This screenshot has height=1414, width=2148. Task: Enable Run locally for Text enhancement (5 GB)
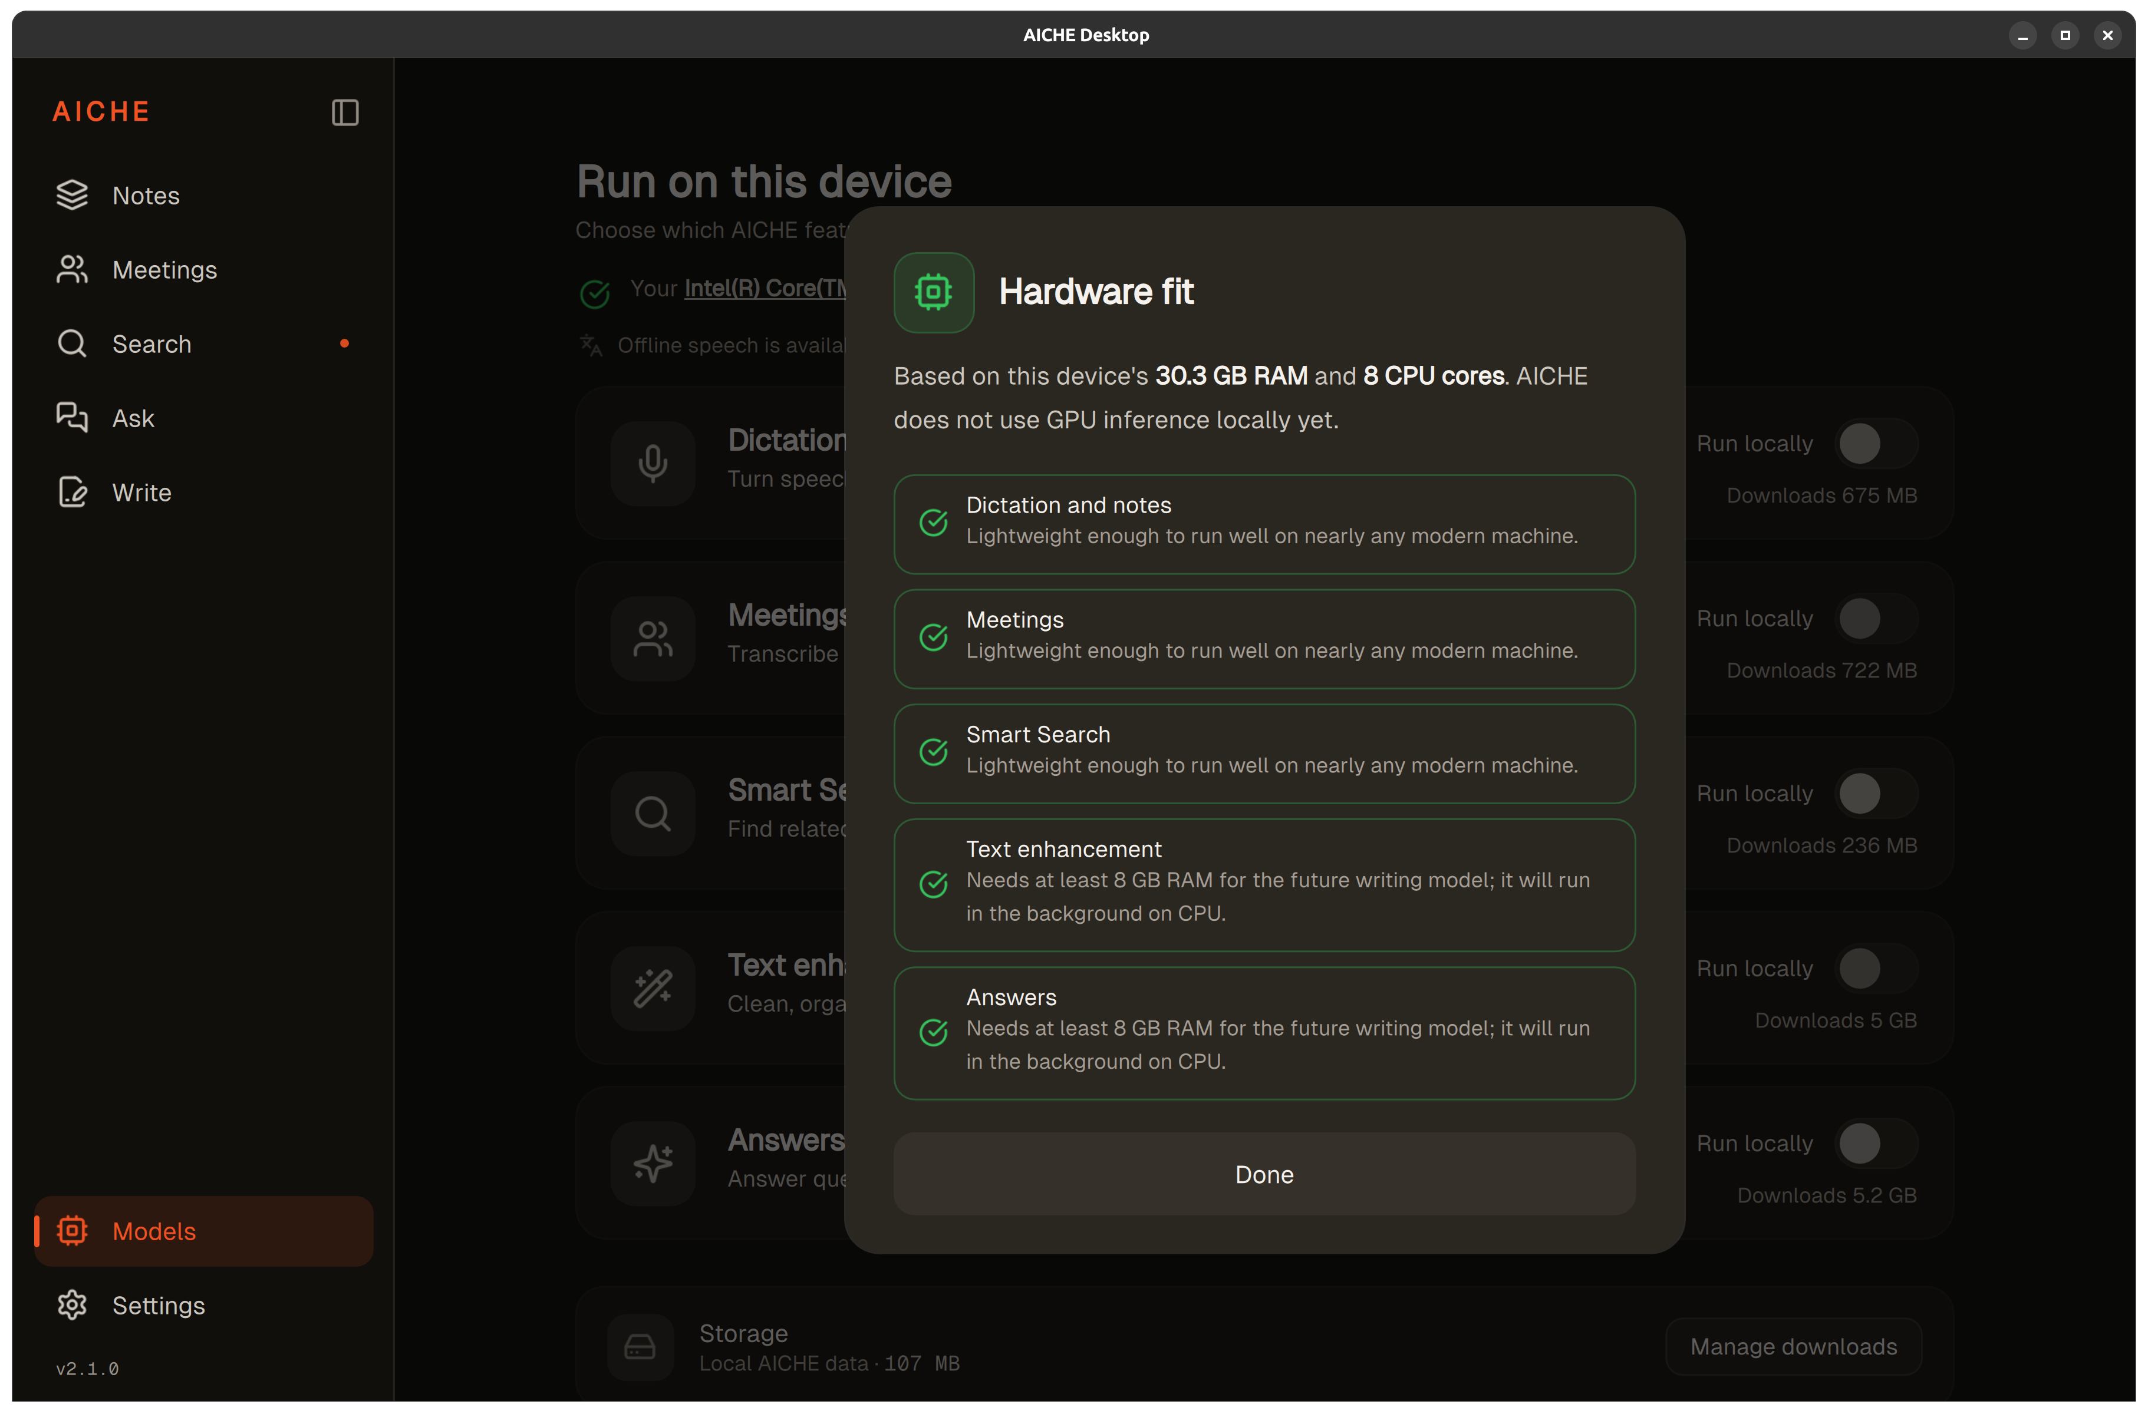click(1876, 969)
